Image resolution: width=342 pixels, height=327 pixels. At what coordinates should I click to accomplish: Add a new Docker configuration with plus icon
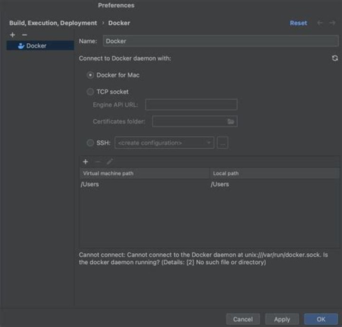point(12,35)
